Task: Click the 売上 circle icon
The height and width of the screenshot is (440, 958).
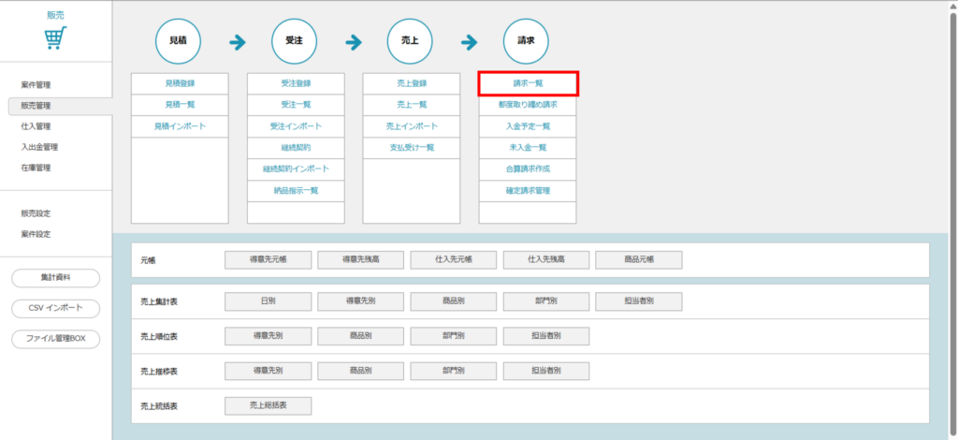Action: (410, 41)
